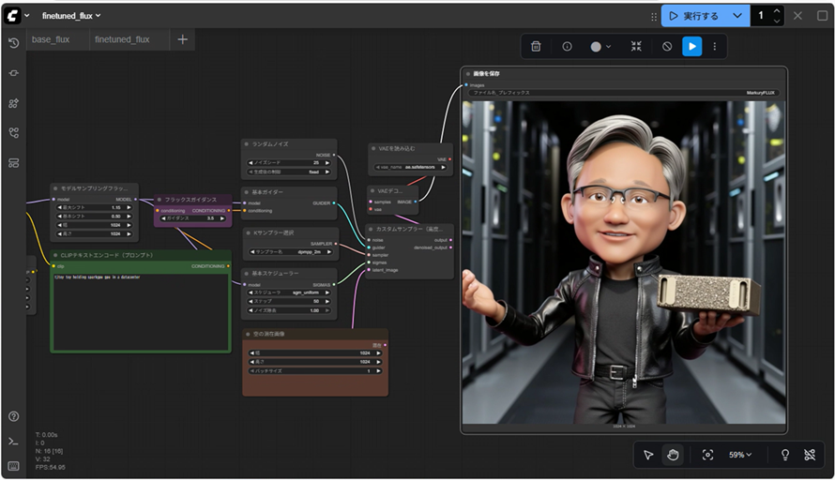
Task: Open the スケジューラ sgm_uniform combo box
Action: pos(289,292)
